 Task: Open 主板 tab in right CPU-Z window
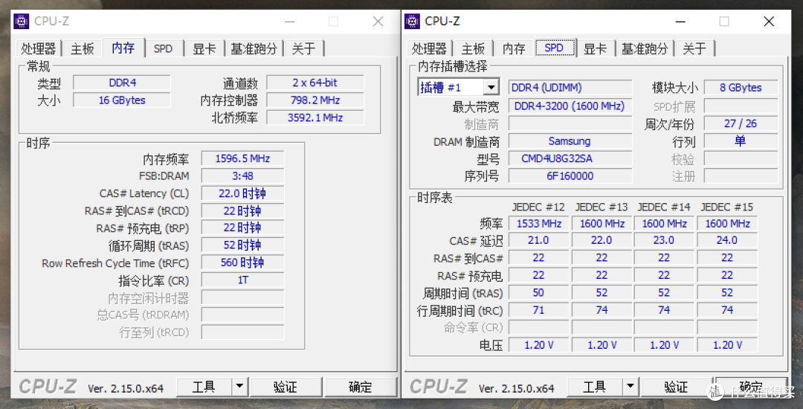473,48
